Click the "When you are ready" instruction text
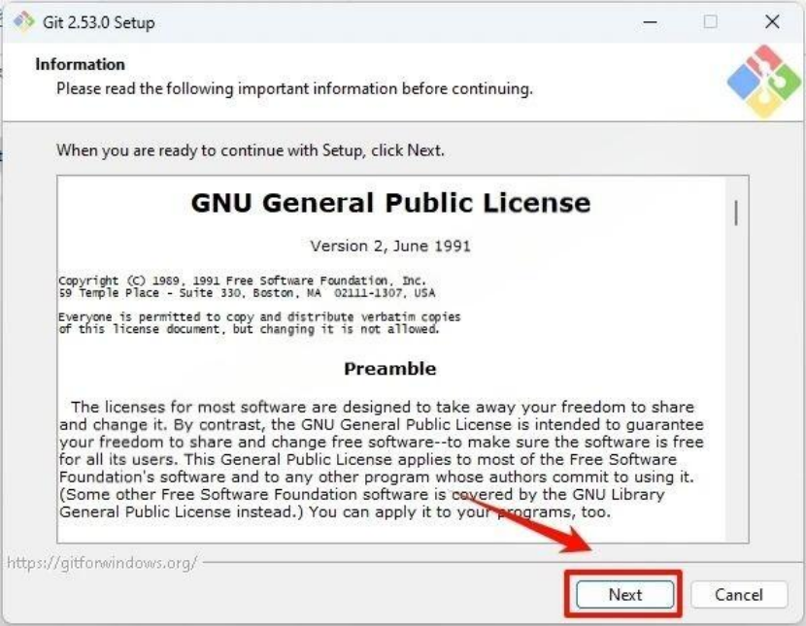Screen dimensions: 806x626 point(251,150)
